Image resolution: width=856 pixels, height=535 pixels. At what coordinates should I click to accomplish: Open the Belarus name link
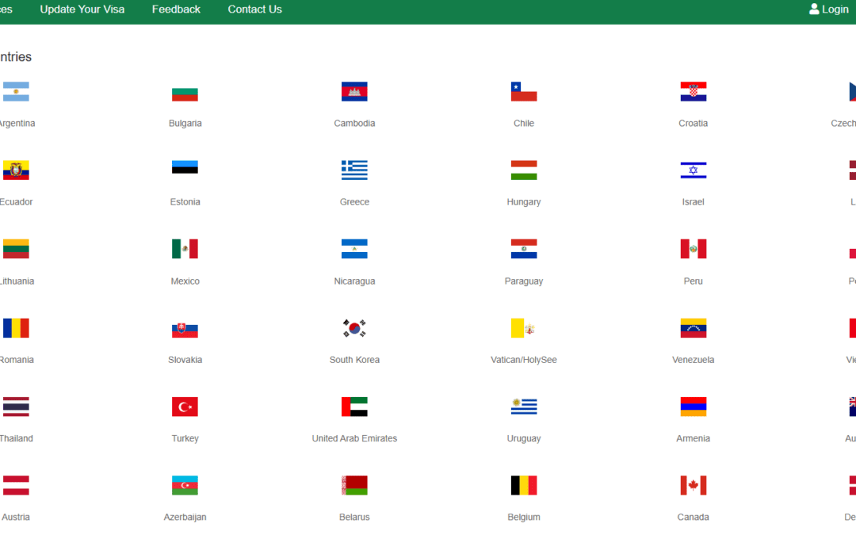tap(354, 517)
